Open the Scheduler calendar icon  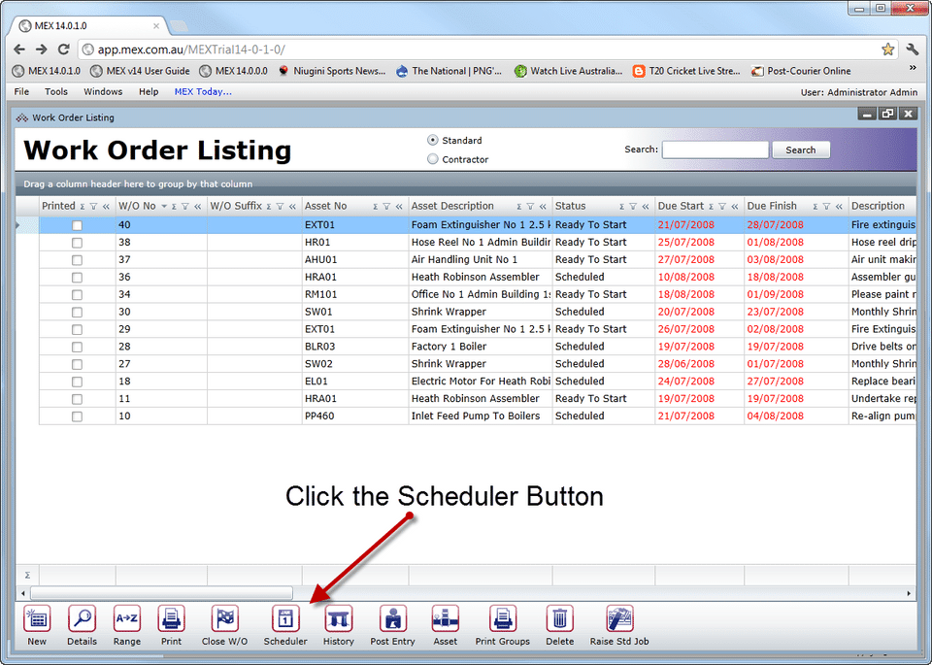(x=285, y=619)
